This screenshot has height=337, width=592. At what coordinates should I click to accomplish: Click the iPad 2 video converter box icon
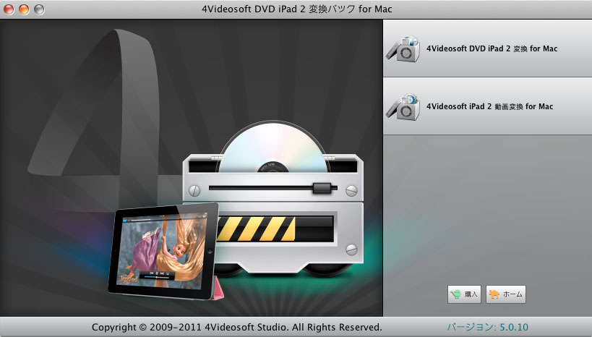click(x=403, y=106)
